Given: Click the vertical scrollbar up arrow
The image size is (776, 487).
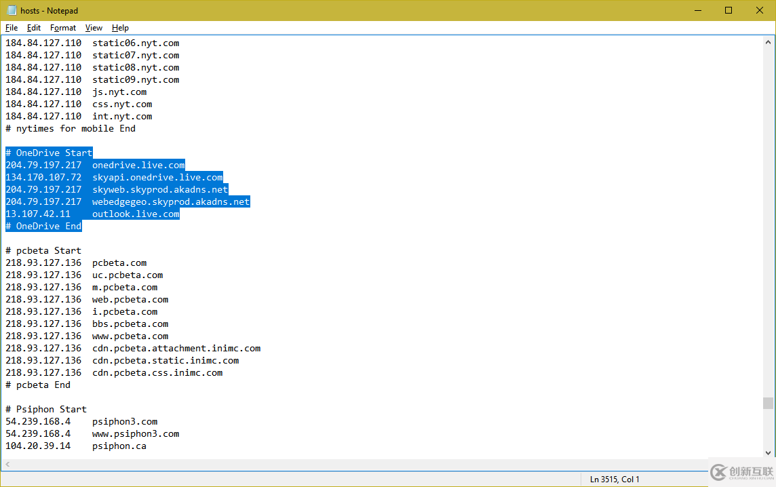Looking at the screenshot, I should pos(768,43).
